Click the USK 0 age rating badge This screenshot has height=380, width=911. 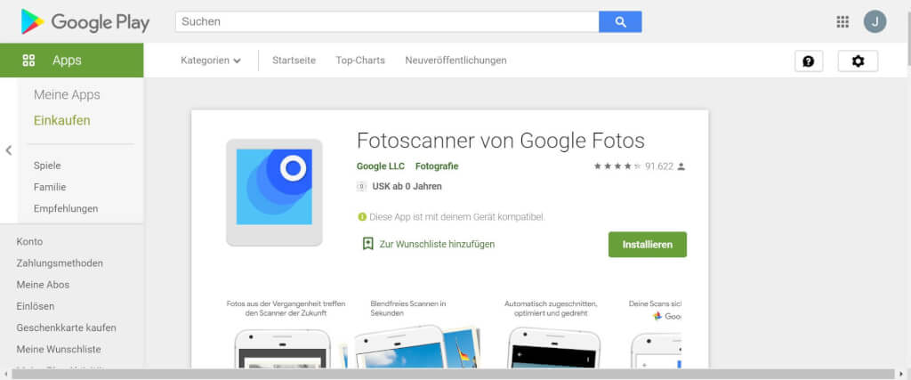[x=361, y=187]
